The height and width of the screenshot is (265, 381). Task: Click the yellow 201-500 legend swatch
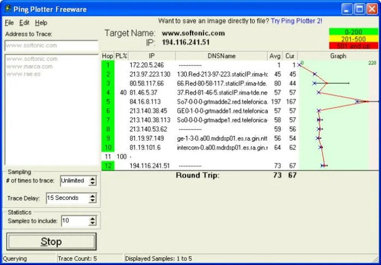[x=353, y=39]
